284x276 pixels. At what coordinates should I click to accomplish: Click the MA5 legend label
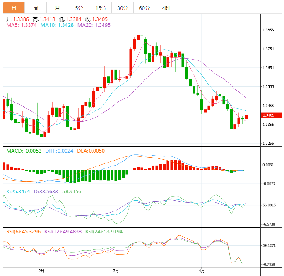pyautogui.click(x=22, y=25)
